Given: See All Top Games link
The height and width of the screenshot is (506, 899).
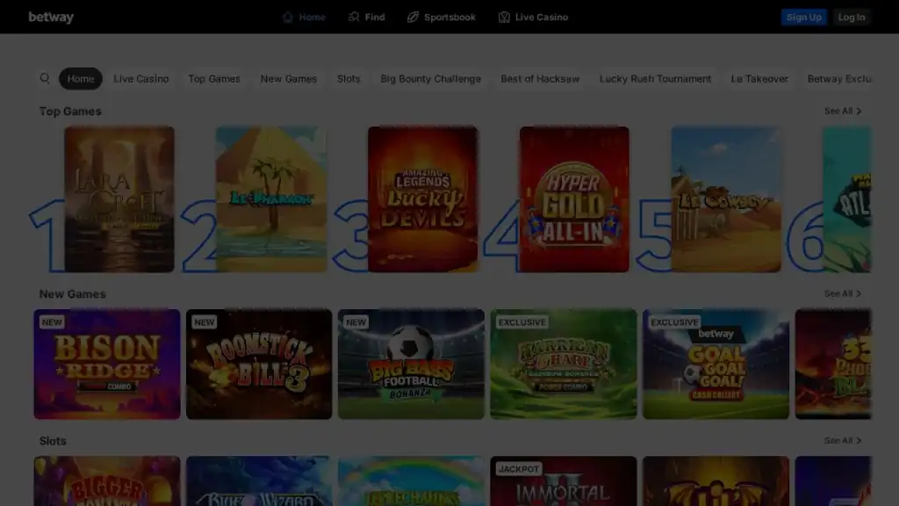Looking at the screenshot, I should (843, 111).
